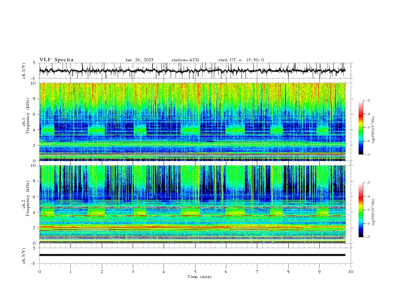The height and width of the screenshot is (305, 395).
Task: Click the '10' frequency tick of ch.2 spectrogram
Action: (x=34, y=165)
